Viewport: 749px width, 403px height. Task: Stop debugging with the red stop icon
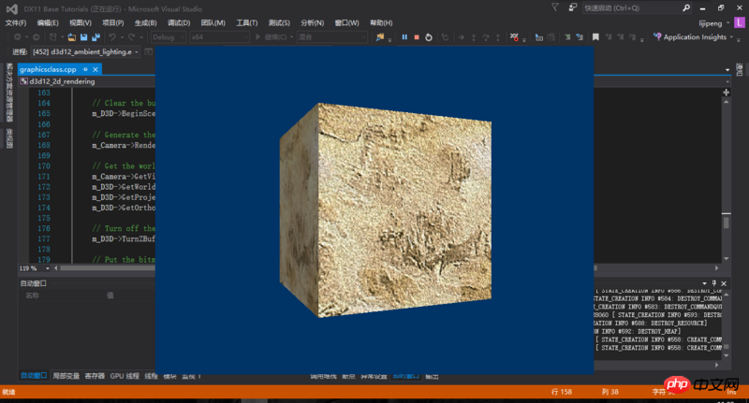[417, 37]
